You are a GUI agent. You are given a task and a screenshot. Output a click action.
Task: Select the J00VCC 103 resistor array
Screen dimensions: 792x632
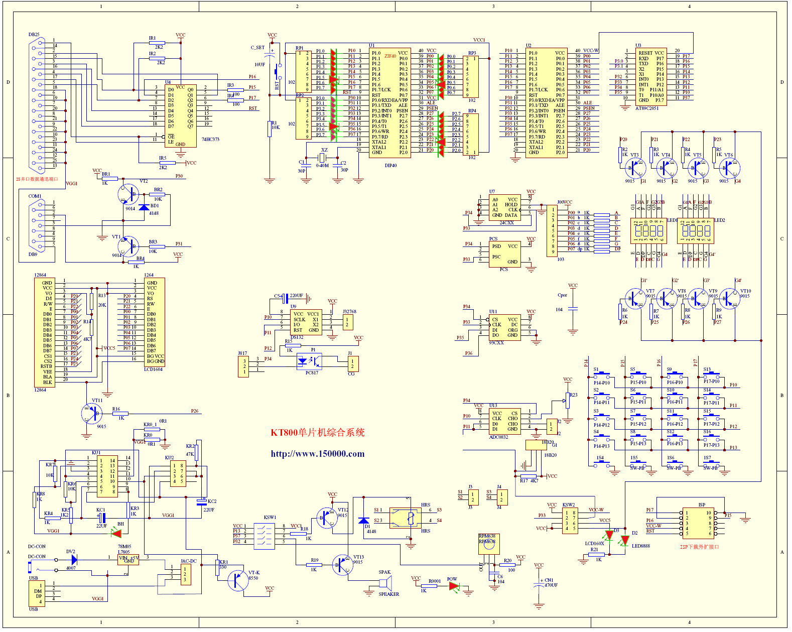pyautogui.click(x=552, y=230)
